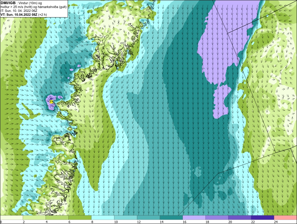The height and width of the screenshot is (224, 297).
Task: Click the 'IT: Sun. 10. 04. 2022 06Z' line
Action: [x=19, y=11]
